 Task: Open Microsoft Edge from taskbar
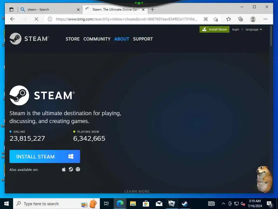click(x=120, y=204)
